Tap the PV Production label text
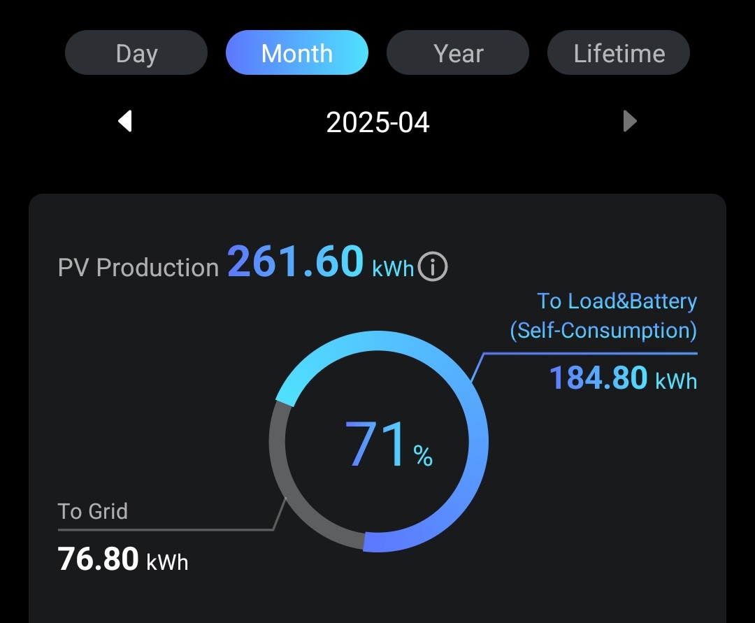755x623 pixels. click(x=138, y=268)
